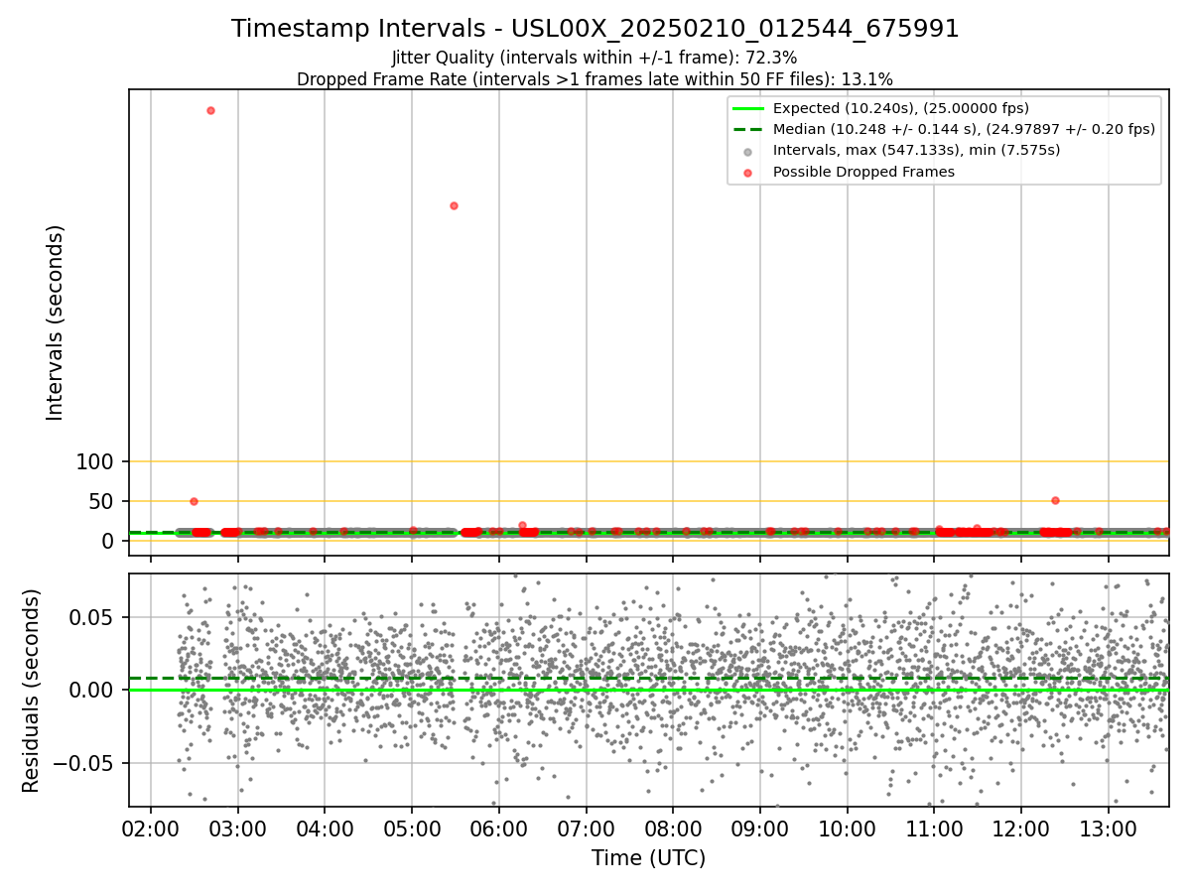The height and width of the screenshot is (893, 1191).
Task: Click the Intervals (seconds) y-axis label
Action: point(56,322)
